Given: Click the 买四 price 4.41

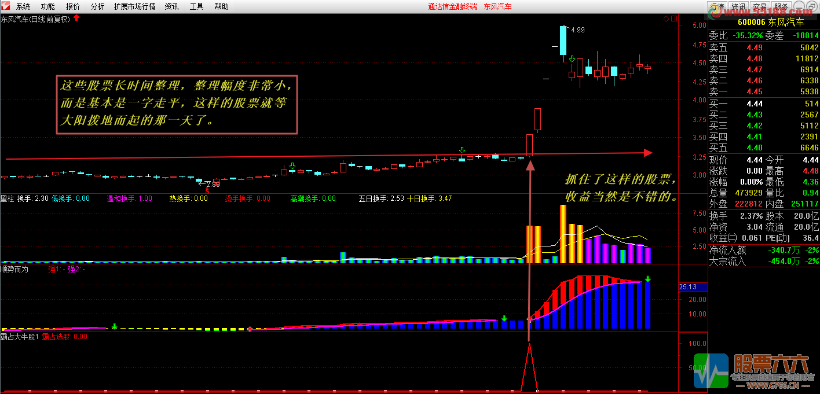Looking at the screenshot, I should pyautogui.click(x=755, y=137).
